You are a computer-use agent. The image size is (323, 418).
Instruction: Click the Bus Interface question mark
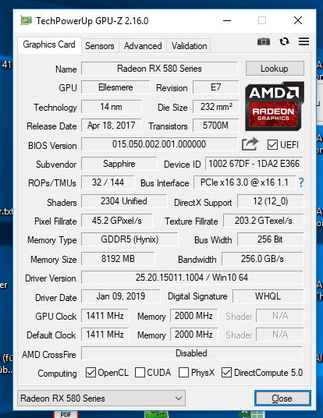[301, 182]
